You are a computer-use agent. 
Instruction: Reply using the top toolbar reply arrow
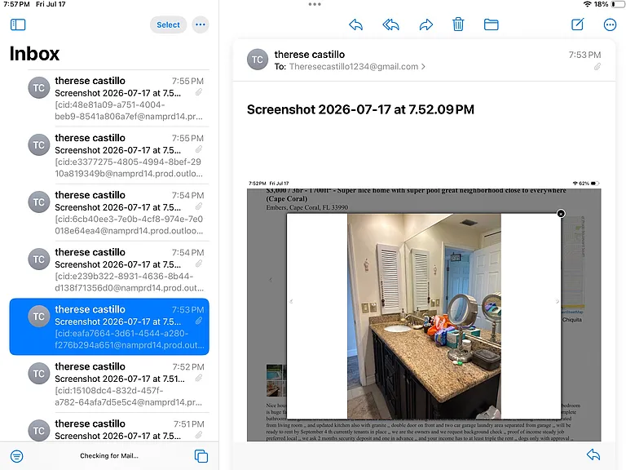(x=355, y=24)
